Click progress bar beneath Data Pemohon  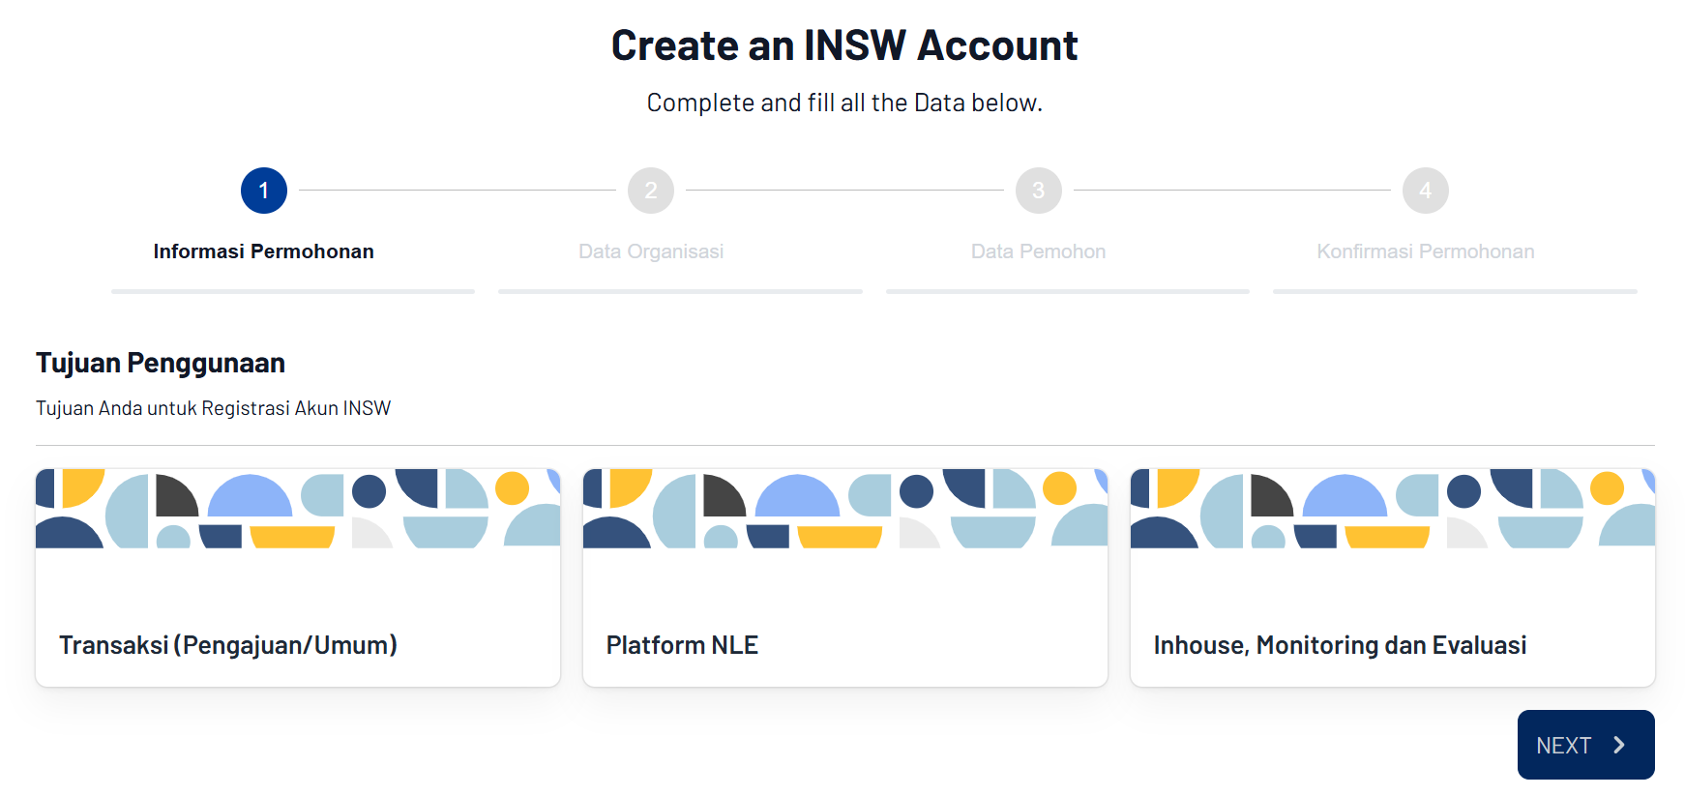1067,291
